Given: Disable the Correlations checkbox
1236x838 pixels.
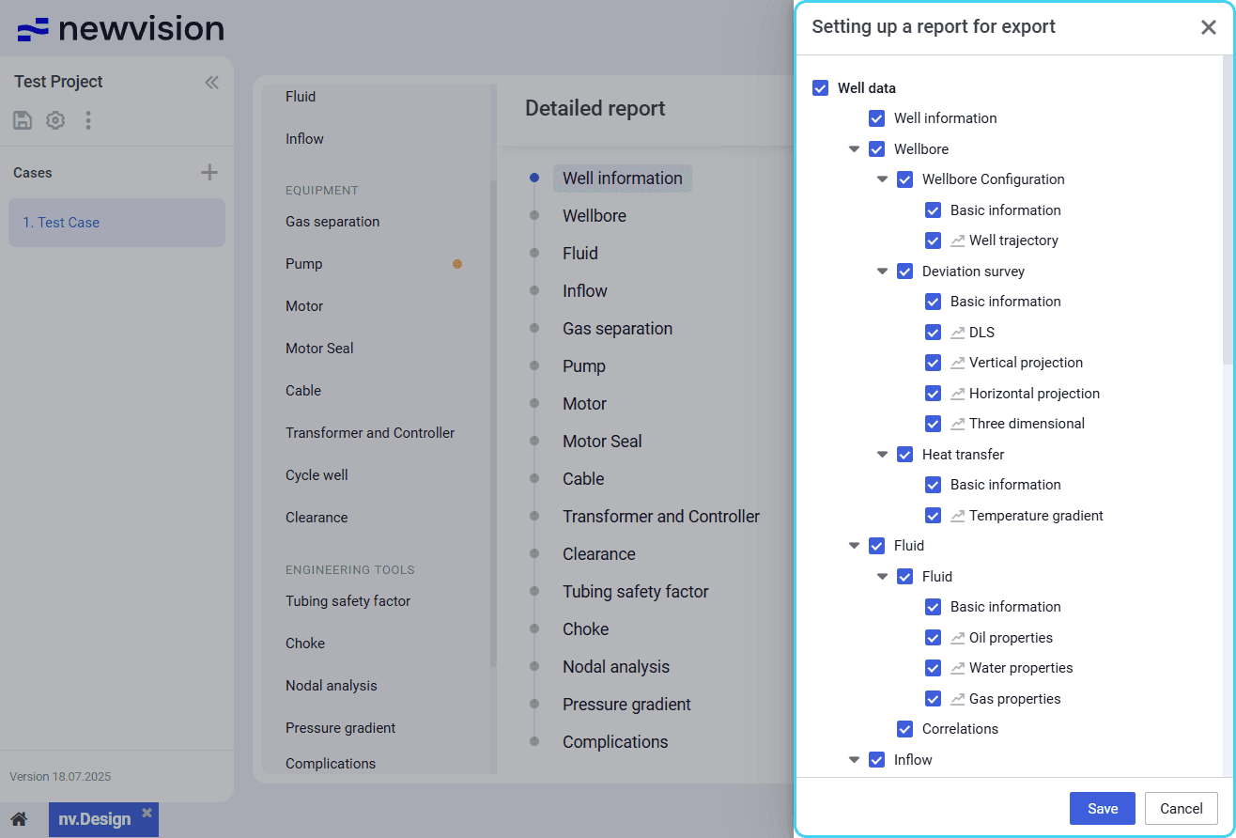Looking at the screenshot, I should click(x=904, y=729).
